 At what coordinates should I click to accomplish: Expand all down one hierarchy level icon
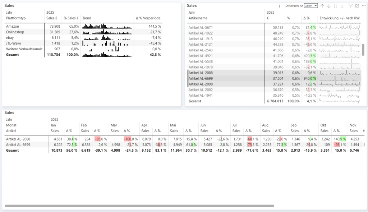[x=342, y=6]
